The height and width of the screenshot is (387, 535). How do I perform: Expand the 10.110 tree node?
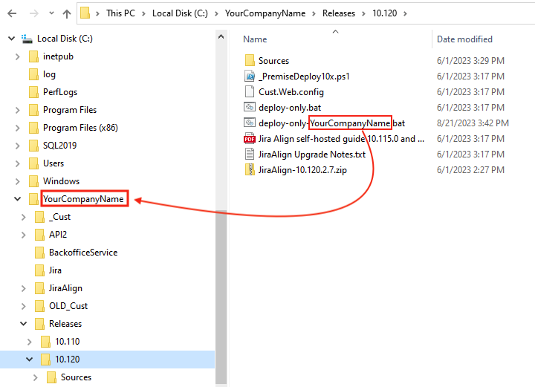[29, 342]
